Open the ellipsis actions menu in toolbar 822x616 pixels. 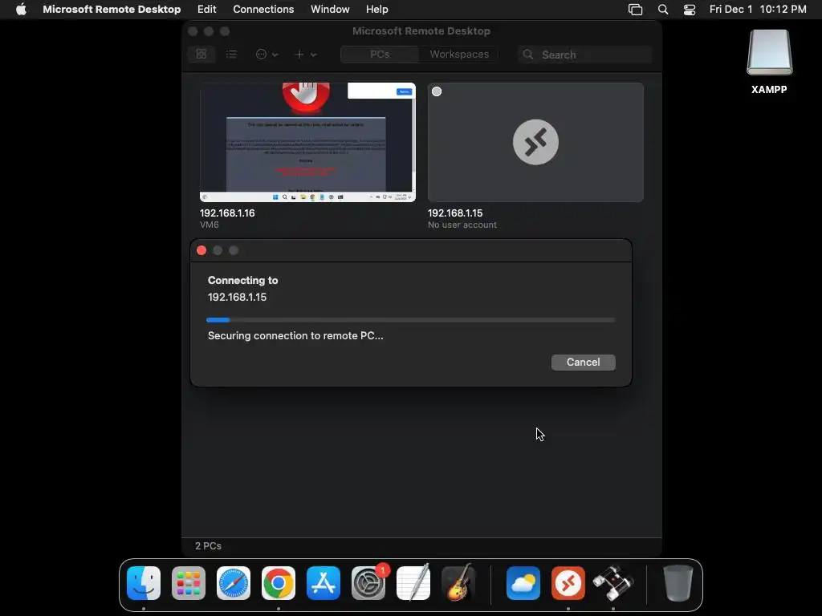click(x=267, y=54)
